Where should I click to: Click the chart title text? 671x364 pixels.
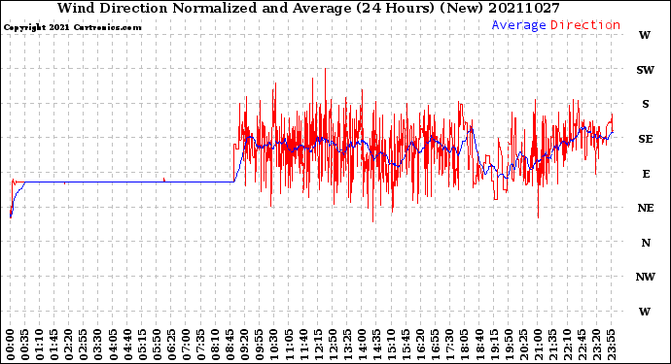(x=308, y=8)
